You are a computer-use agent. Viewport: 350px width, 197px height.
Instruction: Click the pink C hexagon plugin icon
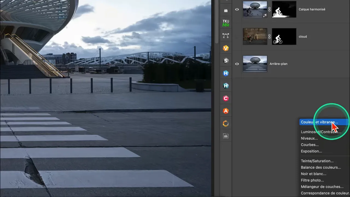pos(226,99)
